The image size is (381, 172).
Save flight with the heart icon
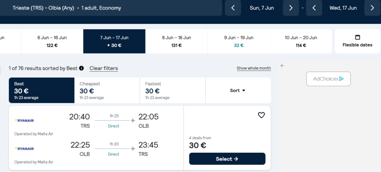pos(261,115)
